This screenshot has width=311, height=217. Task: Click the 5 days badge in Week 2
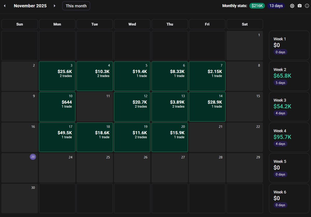pyautogui.click(x=280, y=83)
